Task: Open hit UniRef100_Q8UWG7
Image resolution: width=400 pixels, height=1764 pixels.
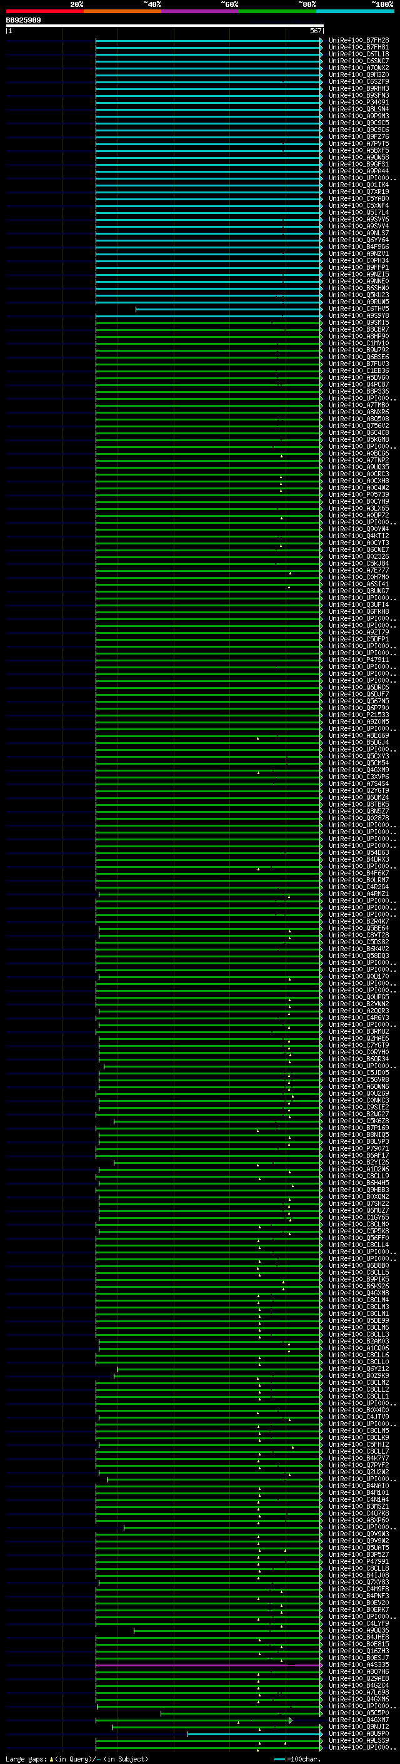Action: (x=358, y=591)
